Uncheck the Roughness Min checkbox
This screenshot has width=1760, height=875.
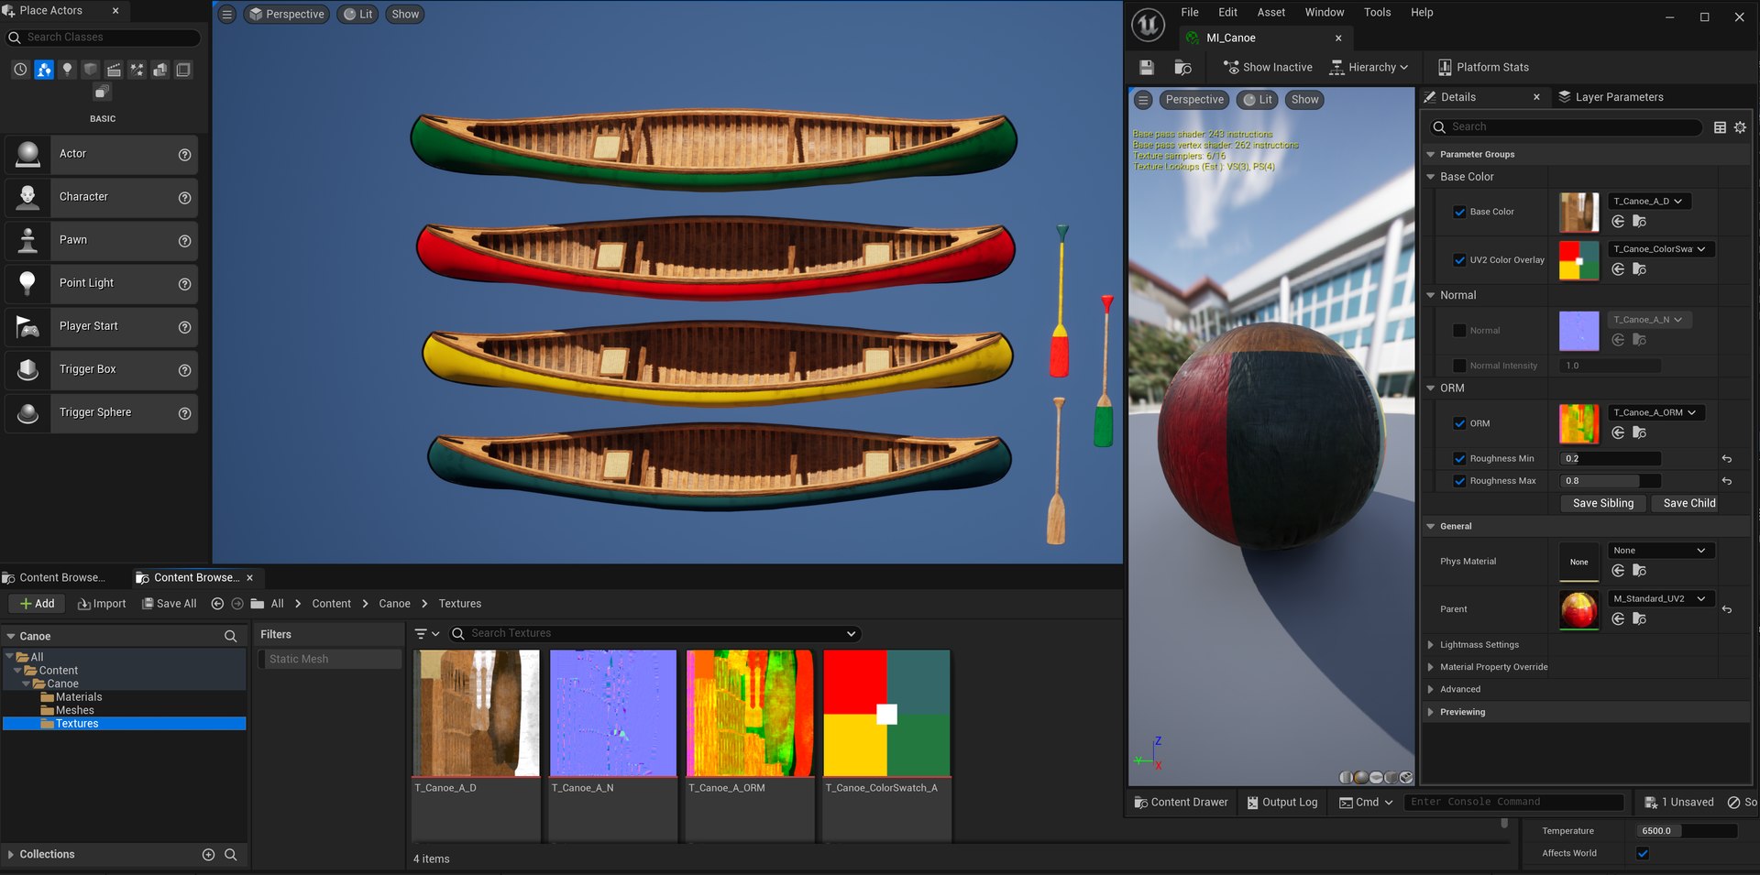(x=1459, y=458)
